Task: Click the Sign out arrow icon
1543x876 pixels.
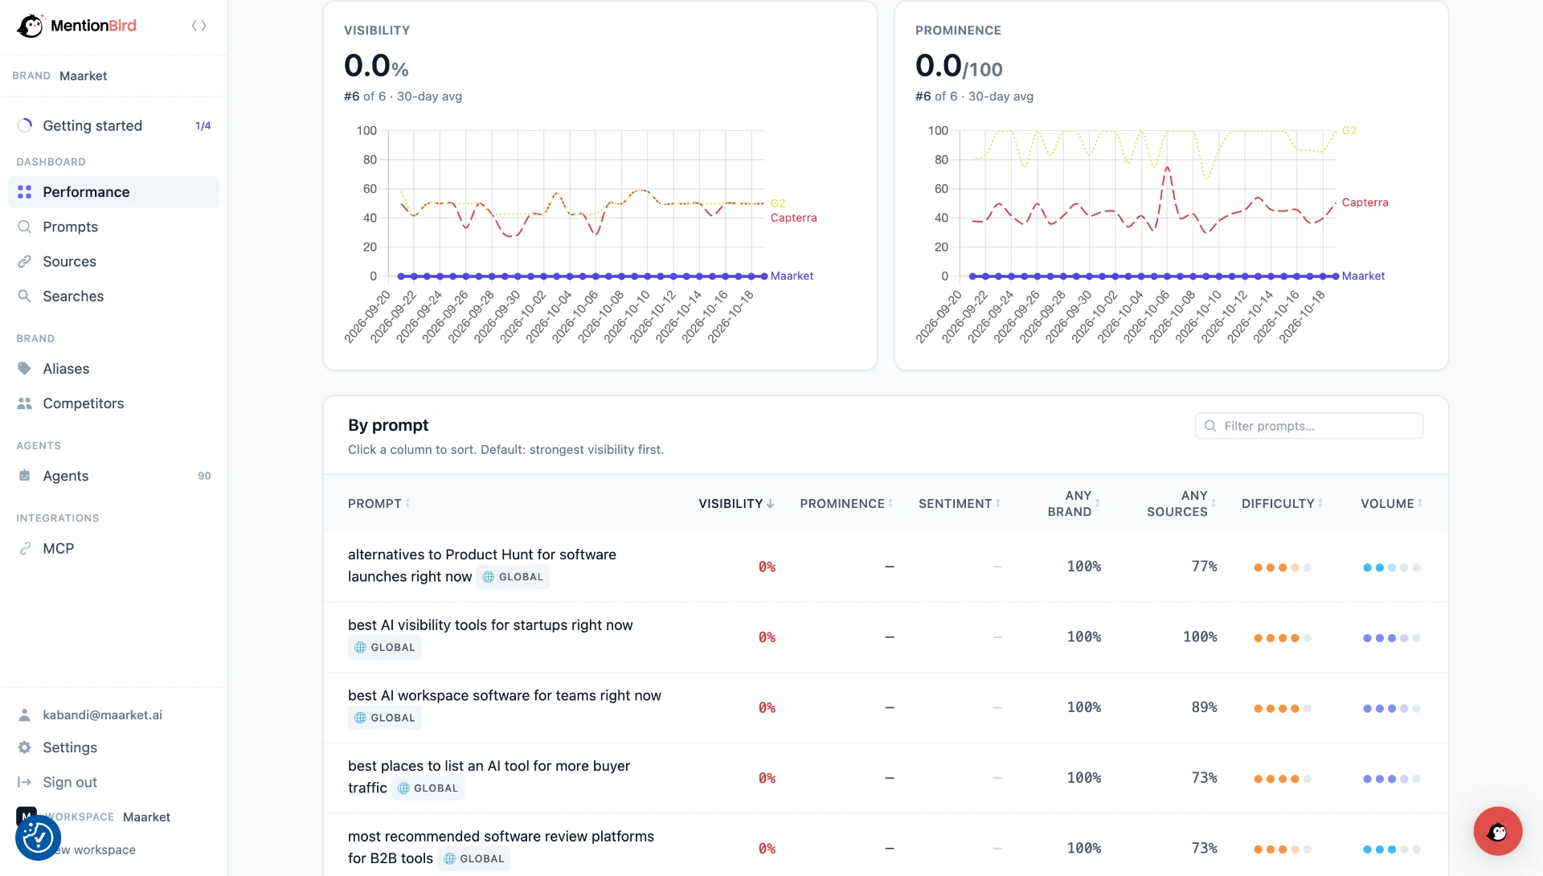Action: click(25, 782)
